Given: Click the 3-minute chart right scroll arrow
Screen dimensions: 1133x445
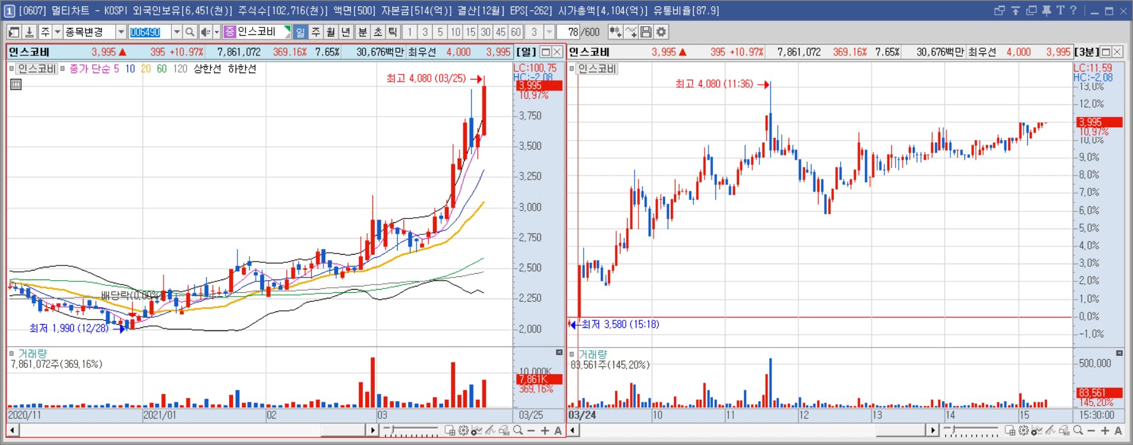Looking at the screenshot, I should pyautogui.click(x=932, y=430).
